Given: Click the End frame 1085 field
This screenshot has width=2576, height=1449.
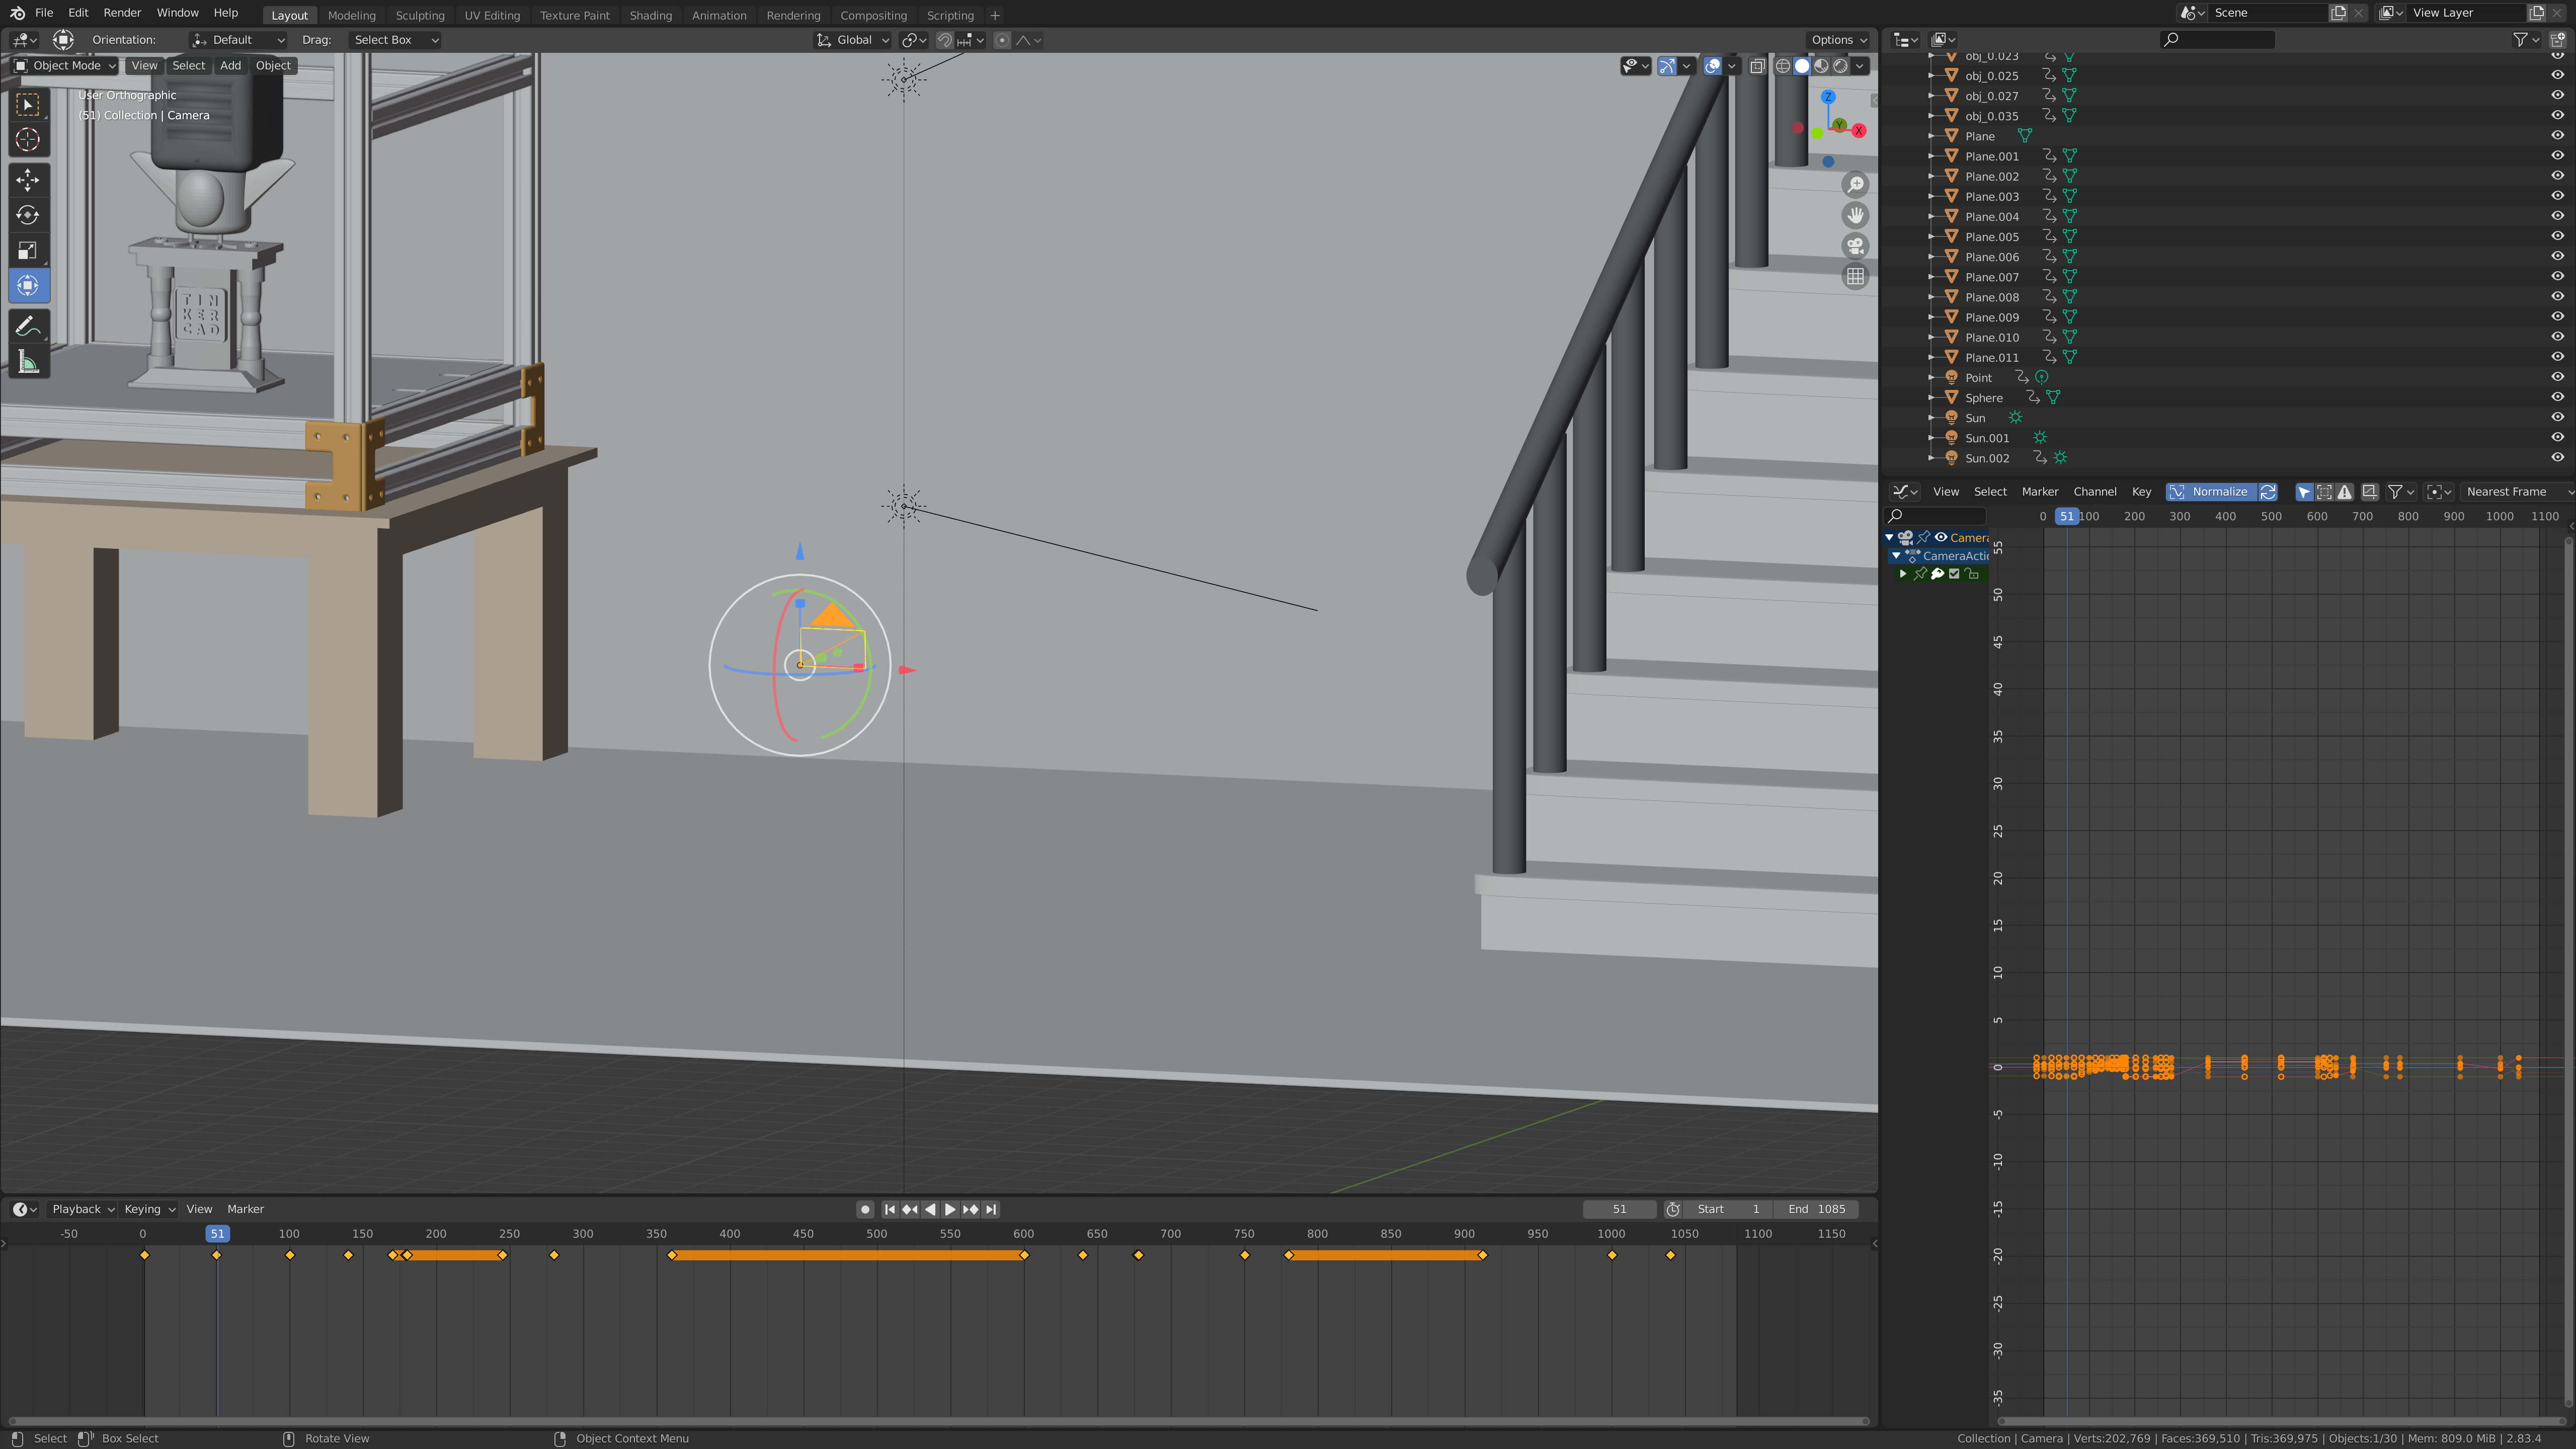Looking at the screenshot, I should (x=1816, y=1209).
